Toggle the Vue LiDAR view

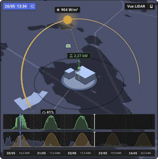[136, 6]
